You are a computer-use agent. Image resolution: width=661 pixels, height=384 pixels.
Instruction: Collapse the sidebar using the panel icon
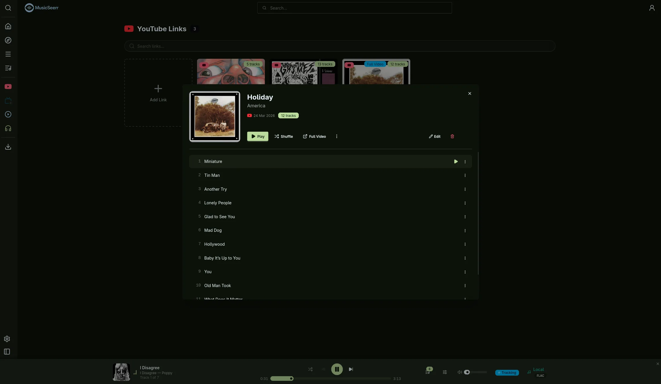(7, 352)
